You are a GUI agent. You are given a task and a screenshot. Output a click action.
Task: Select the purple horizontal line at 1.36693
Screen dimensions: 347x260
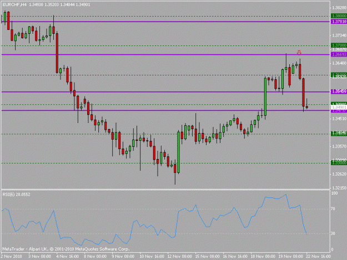165,54
